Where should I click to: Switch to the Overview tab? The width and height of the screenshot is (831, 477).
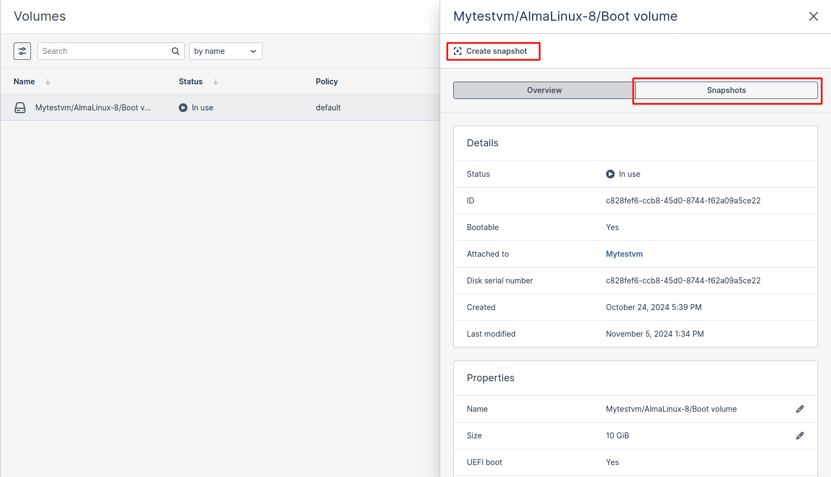(544, 90)
